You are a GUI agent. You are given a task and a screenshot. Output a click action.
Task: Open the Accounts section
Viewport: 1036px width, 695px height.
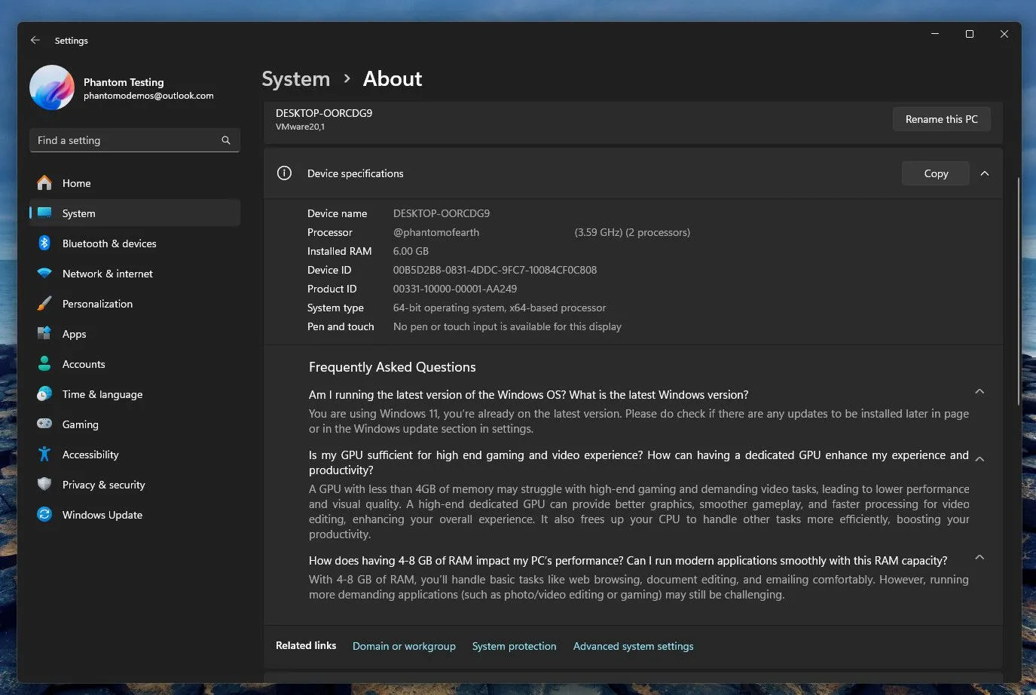tap(83, 363)
